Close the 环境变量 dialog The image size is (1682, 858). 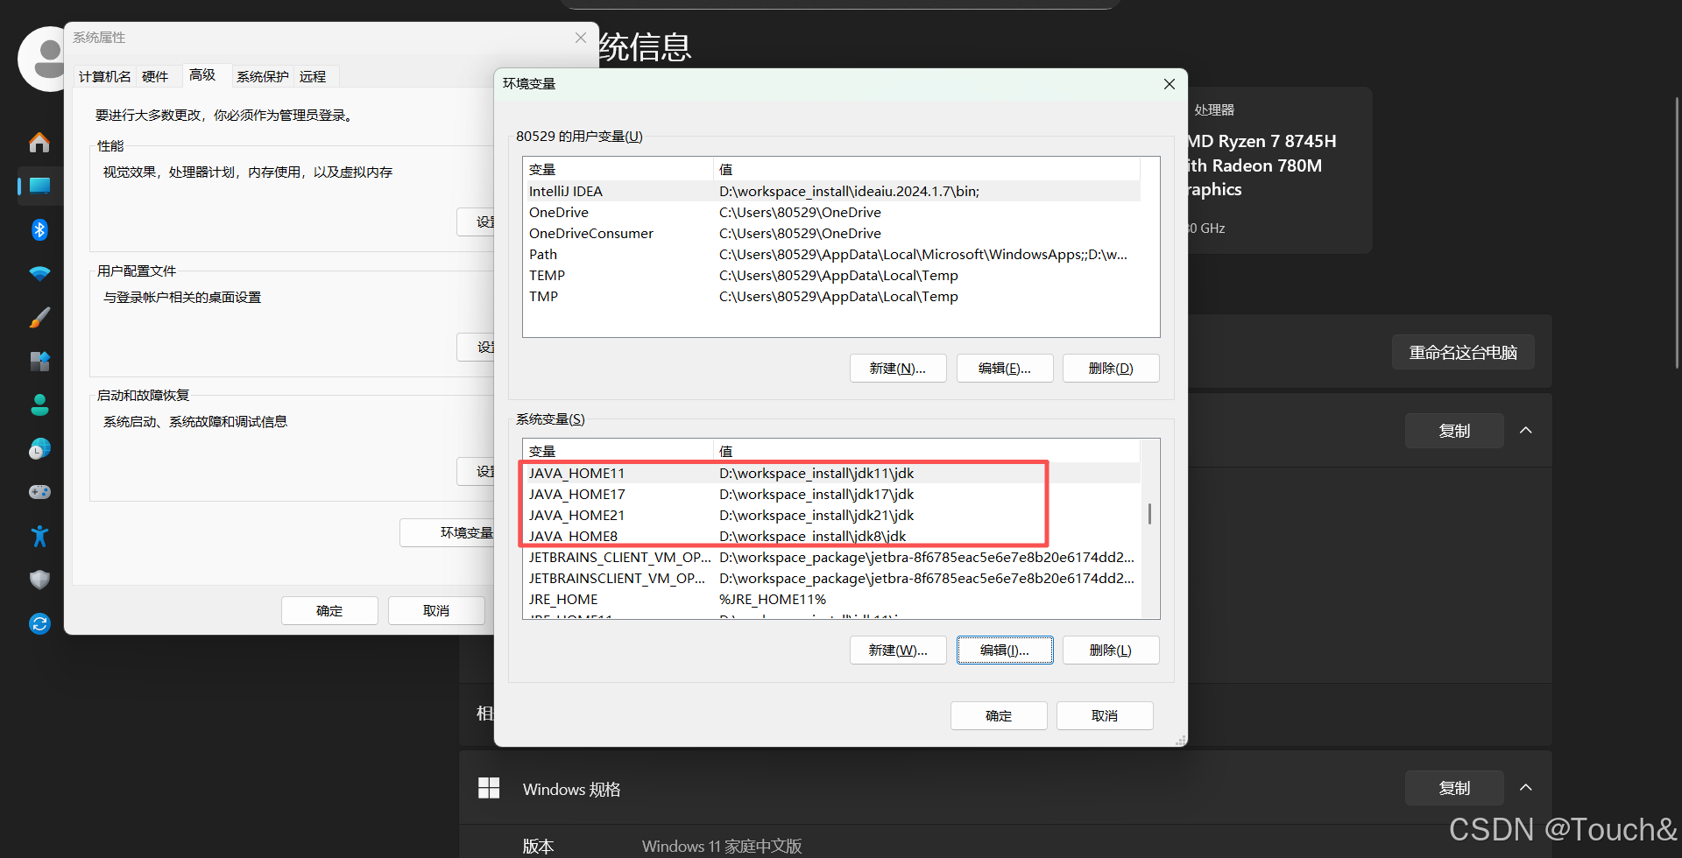[x=1170, y=84]
